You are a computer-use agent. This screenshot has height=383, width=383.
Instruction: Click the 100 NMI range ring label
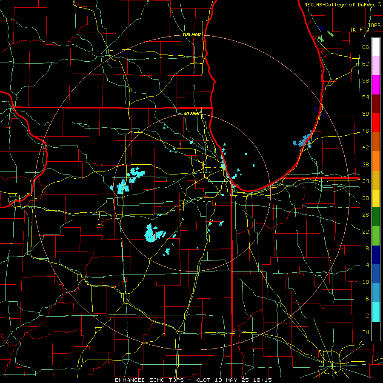point(191,34)
